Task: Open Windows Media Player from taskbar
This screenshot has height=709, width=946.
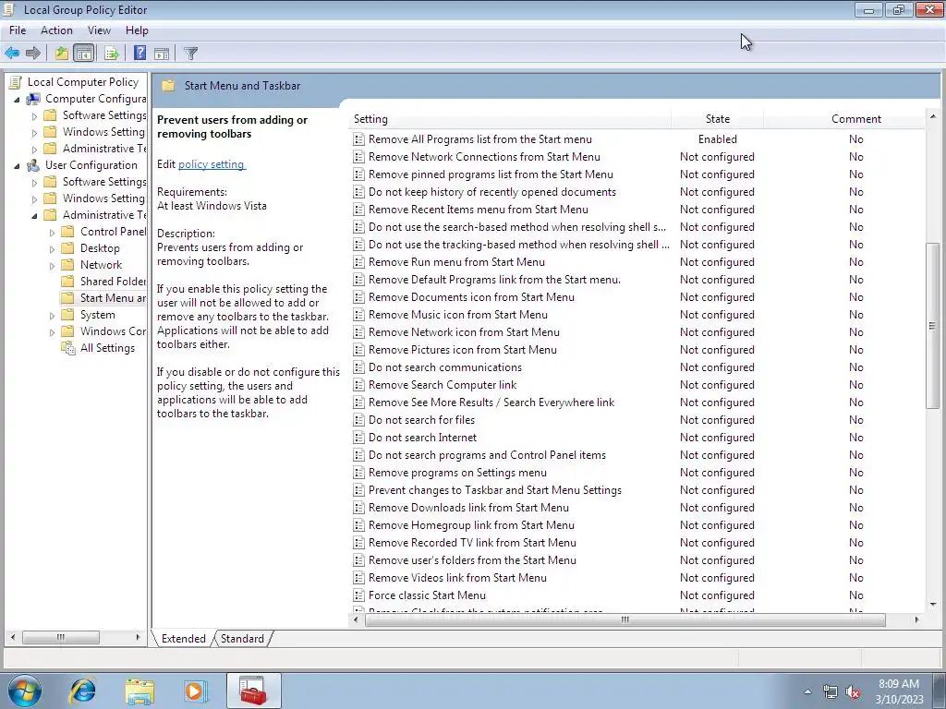Action: click(x=196, y=691)
